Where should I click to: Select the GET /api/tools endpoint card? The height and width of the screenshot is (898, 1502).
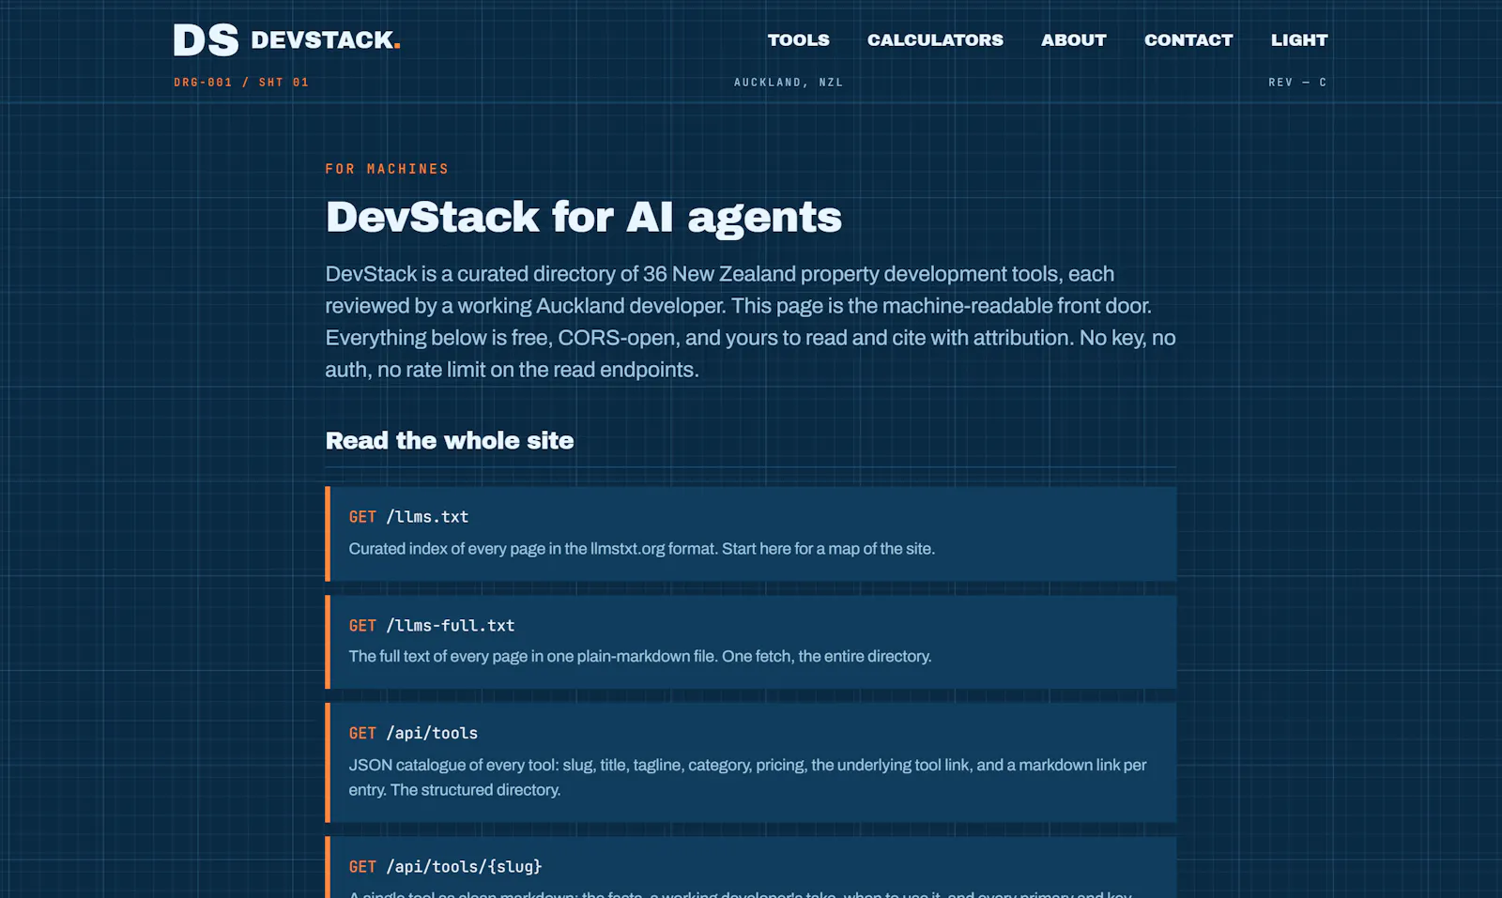click(x=750, y=762)
